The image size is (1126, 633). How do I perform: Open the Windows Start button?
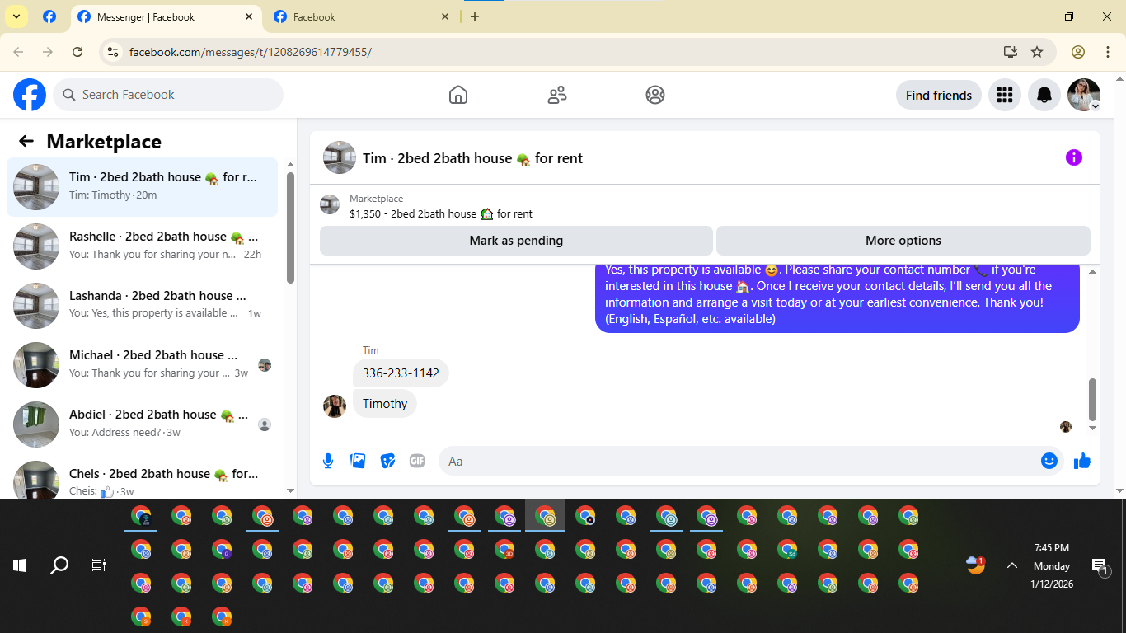[x=20, y=565]
